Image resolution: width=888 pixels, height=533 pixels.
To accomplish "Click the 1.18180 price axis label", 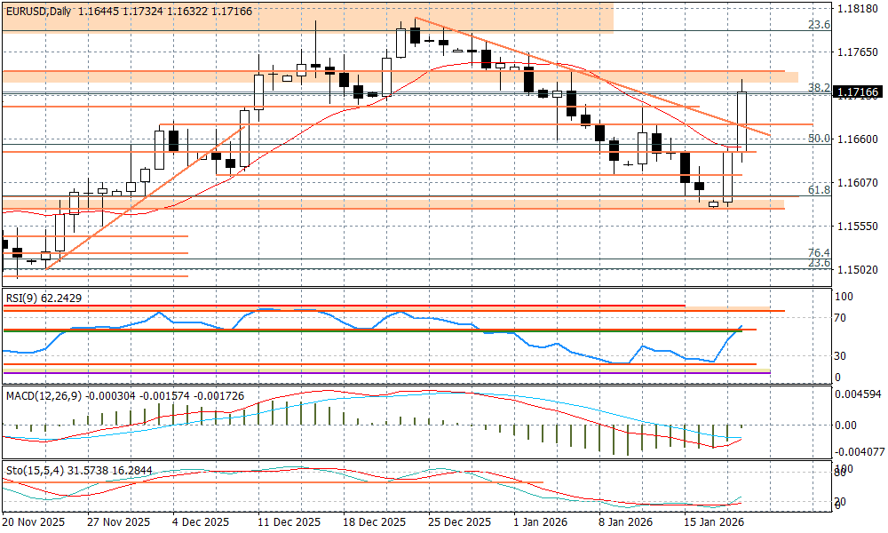I will coord(857,9).
